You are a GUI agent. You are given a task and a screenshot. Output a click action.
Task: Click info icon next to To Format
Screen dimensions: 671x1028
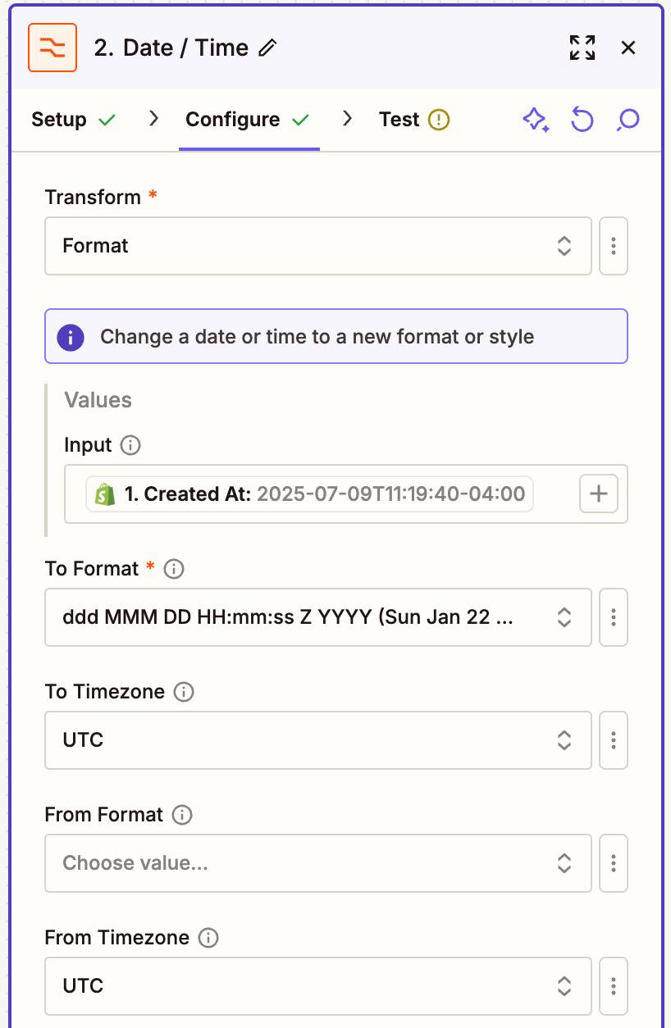click(x=174, y=569)
